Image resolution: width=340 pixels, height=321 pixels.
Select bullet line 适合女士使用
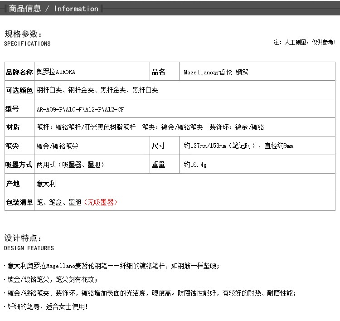46,306
